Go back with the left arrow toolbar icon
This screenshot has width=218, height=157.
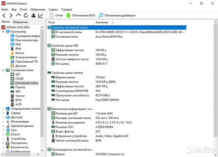[4, 15]
